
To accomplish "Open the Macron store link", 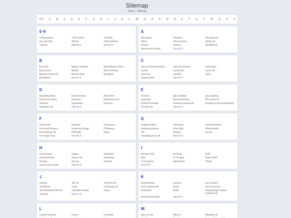I will 177,215.
